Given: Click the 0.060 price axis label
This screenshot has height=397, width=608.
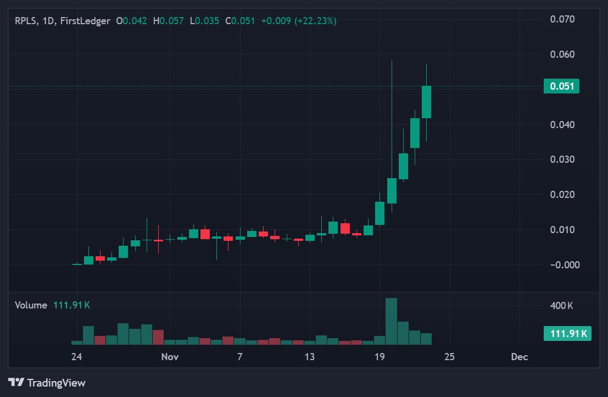Looking at the screenshot, I should 562,54.
